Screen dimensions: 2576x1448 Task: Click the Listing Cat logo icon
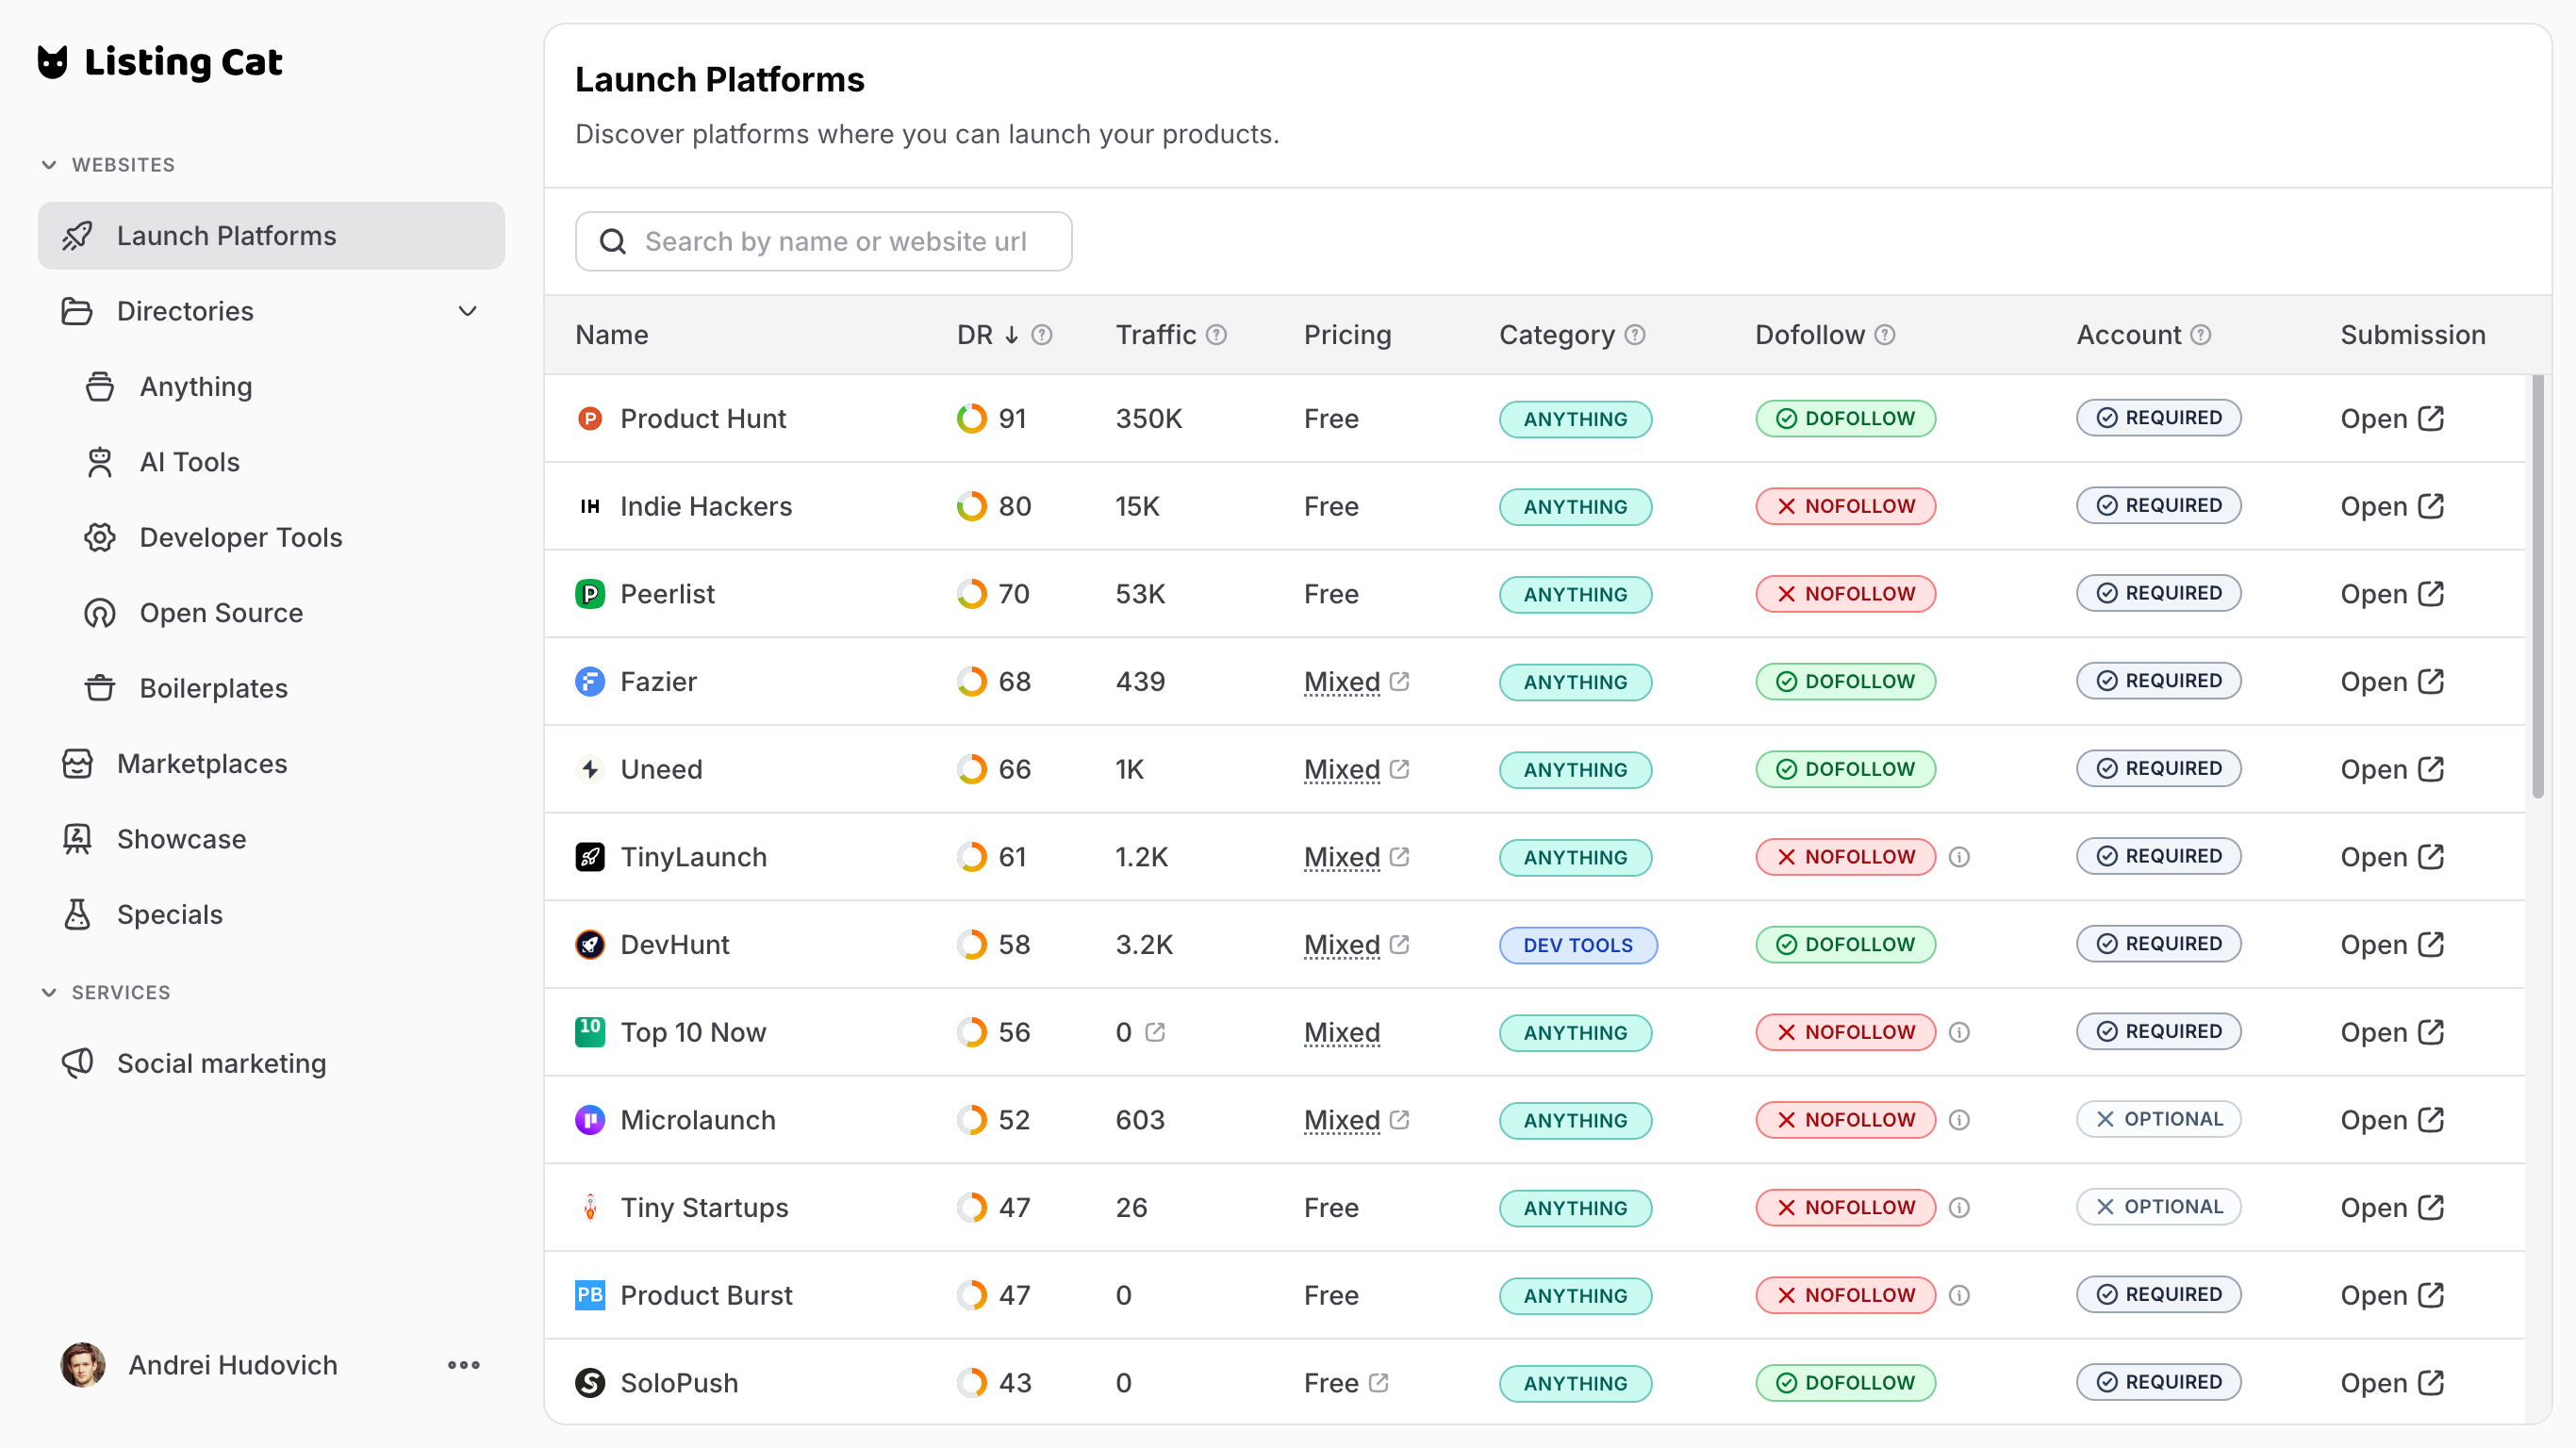point(52,62)
